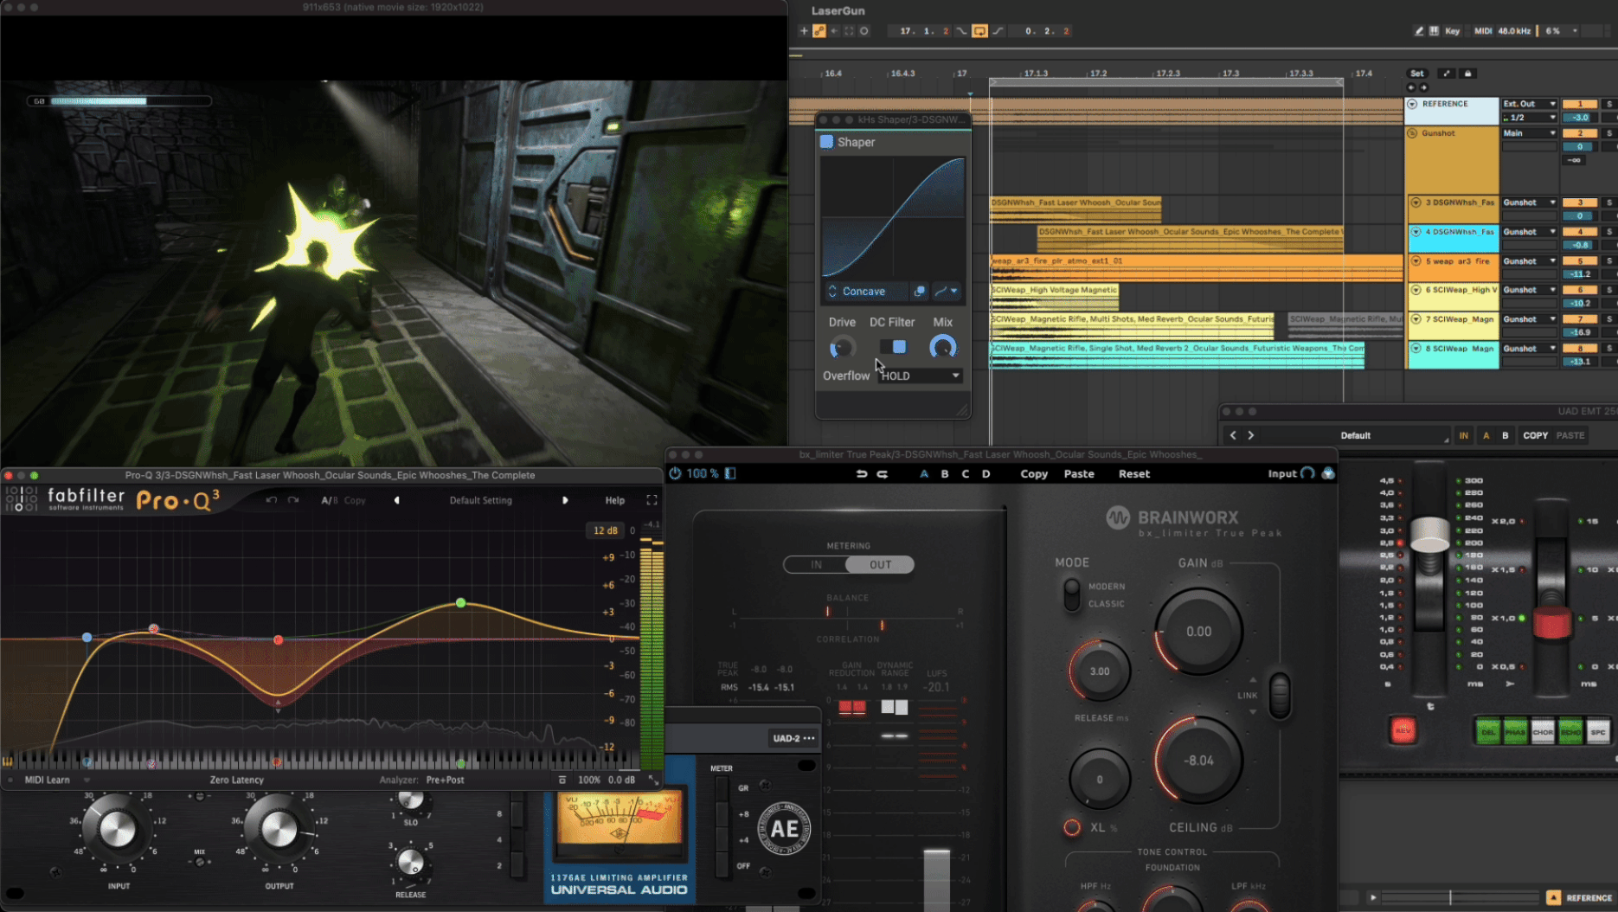The height and width of the screenshot is (912, 1618).
Task: Click Paste in bx_limiter toolbar
Action: pyautogui.click(x=1078, y=474)
